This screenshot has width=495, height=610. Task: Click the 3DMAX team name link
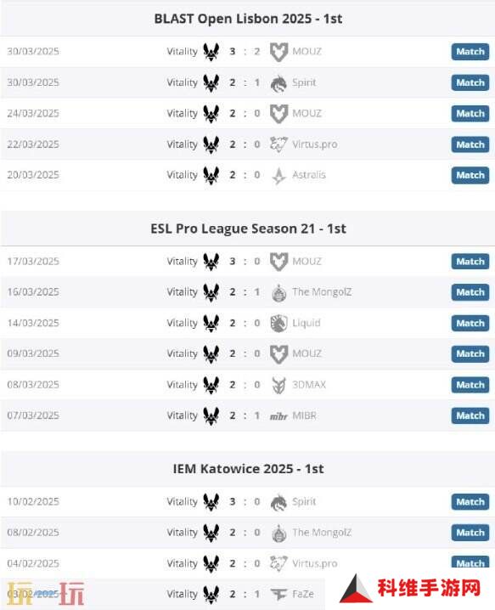click(x=309, y=385)
